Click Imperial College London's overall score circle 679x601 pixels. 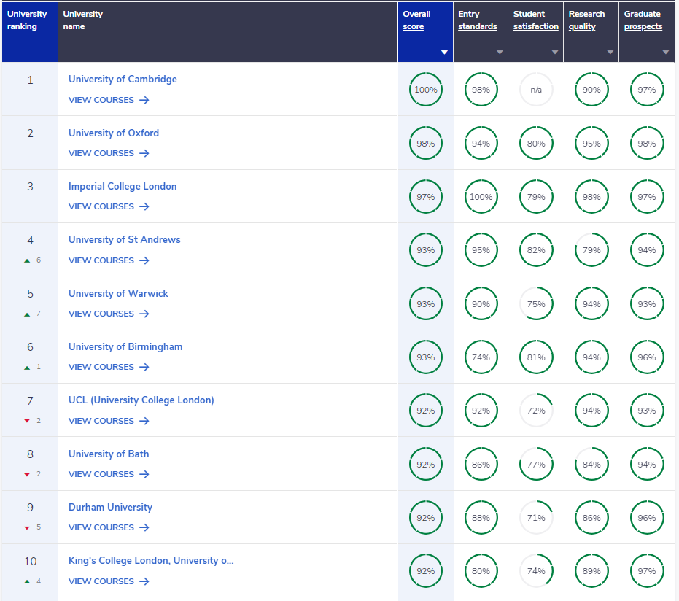pyautogui.click(x=425, y=197)
